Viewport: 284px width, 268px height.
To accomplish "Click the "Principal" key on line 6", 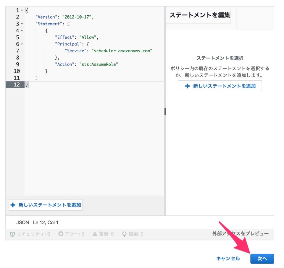I will pyautogui.click(x=68, y=44).
